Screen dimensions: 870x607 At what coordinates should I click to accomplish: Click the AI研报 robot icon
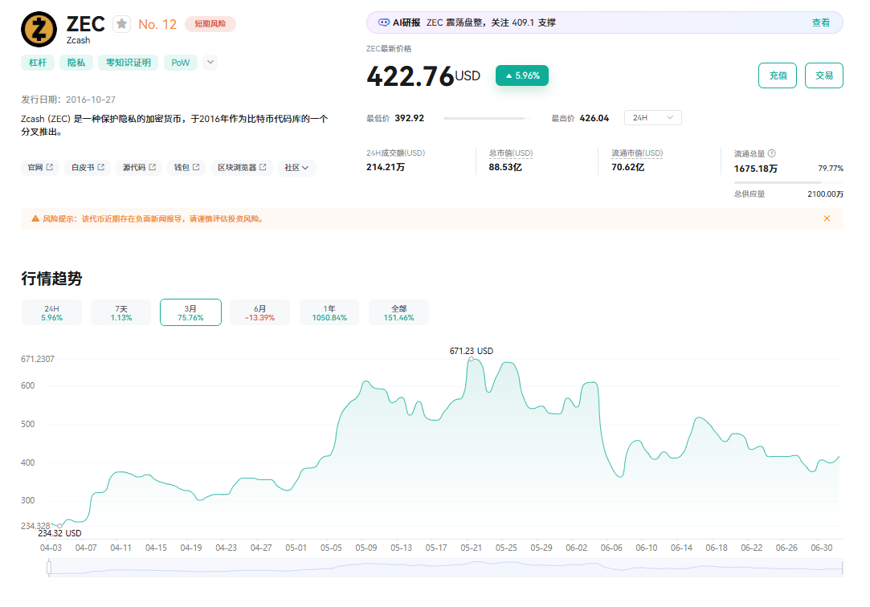(383, 22)
